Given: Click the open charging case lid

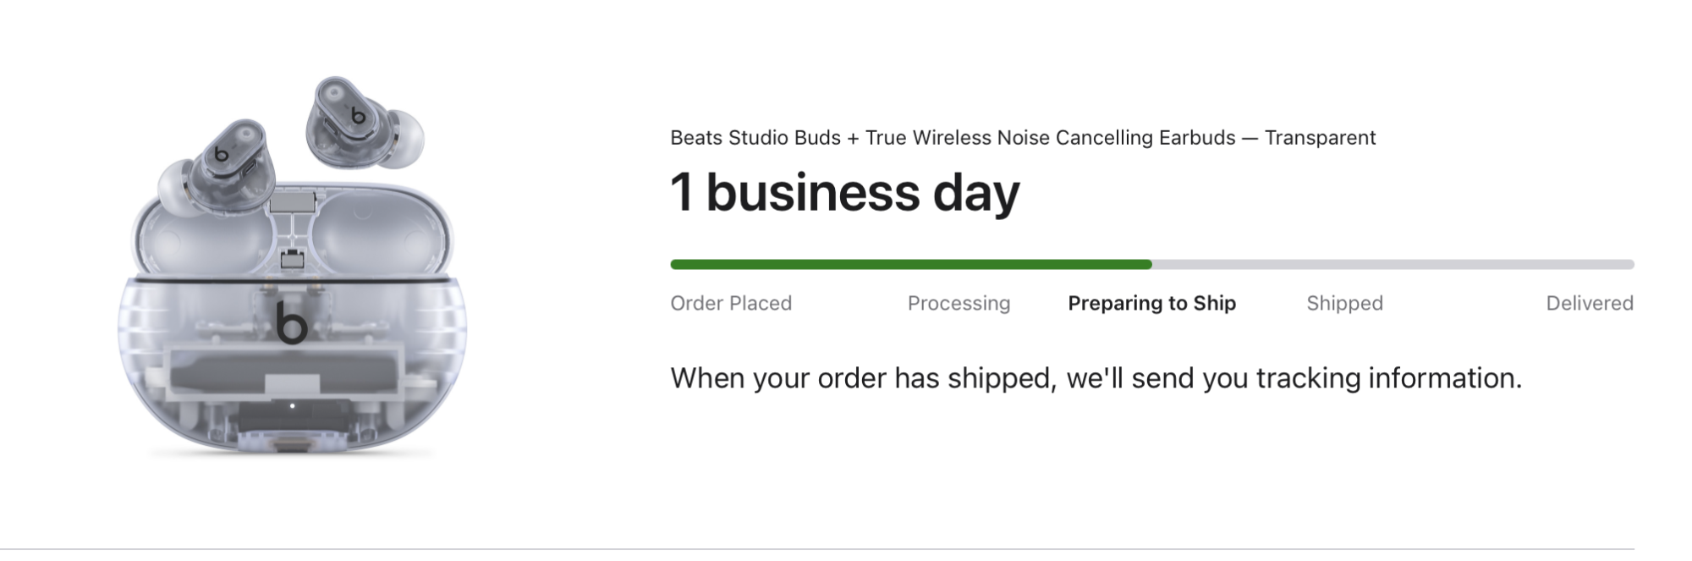Looking at the screenshot, I should (x=292, y=232).
